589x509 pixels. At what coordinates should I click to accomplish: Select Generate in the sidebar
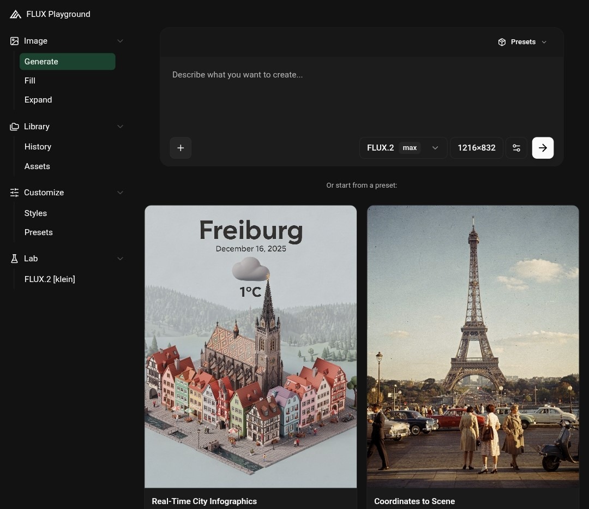pyautogui.click(x=67, y=62)
